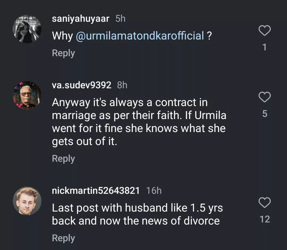The width and height of the screenshot is (287, 250).
Task: Reply to va.sudev9392's comment
Action: 63,159
